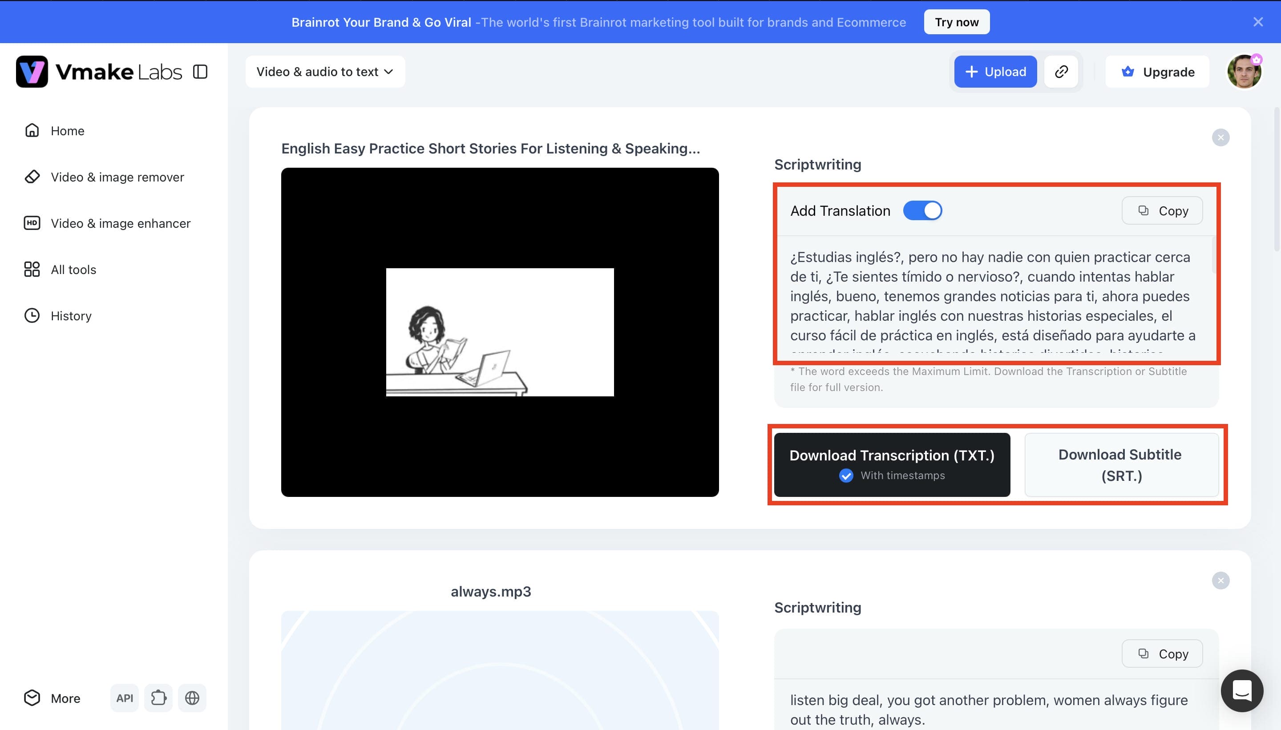Image resolution: width=1281 pixels, height=730 pixels.
Task: Click the always.mp3 file name
Action: [490, 592]
